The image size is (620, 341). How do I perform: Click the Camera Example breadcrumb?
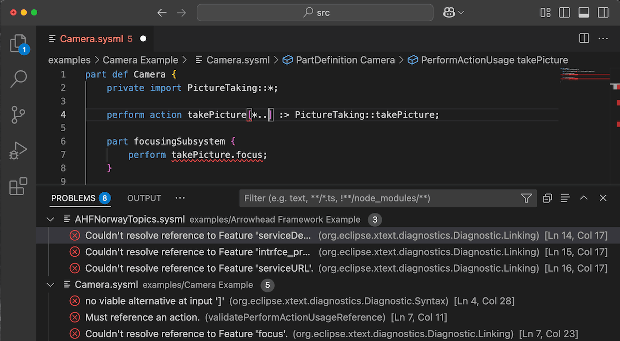[x=141, y=60]
